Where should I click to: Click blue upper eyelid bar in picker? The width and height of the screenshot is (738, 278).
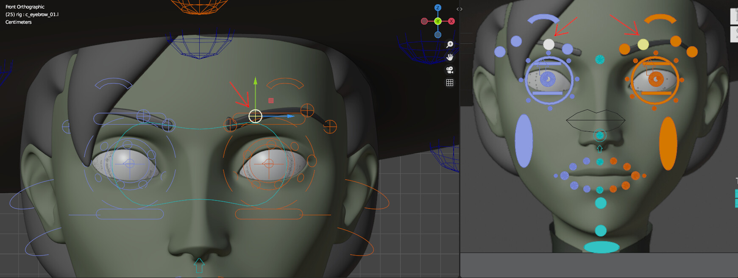pyautogui.click(x=547, y=63)
